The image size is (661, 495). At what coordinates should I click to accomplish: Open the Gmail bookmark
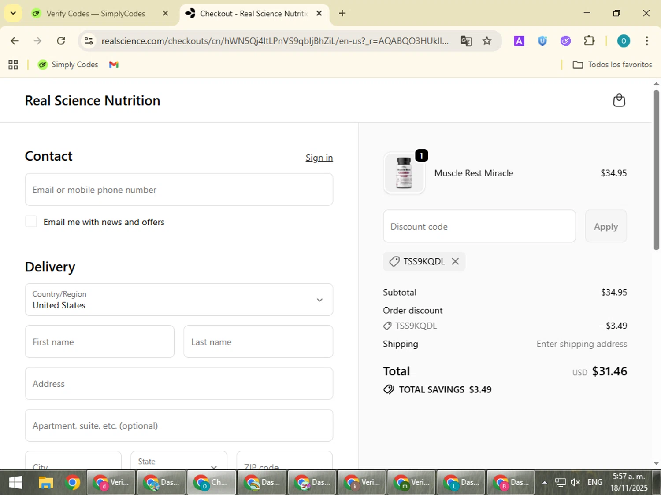coord(114,65)
